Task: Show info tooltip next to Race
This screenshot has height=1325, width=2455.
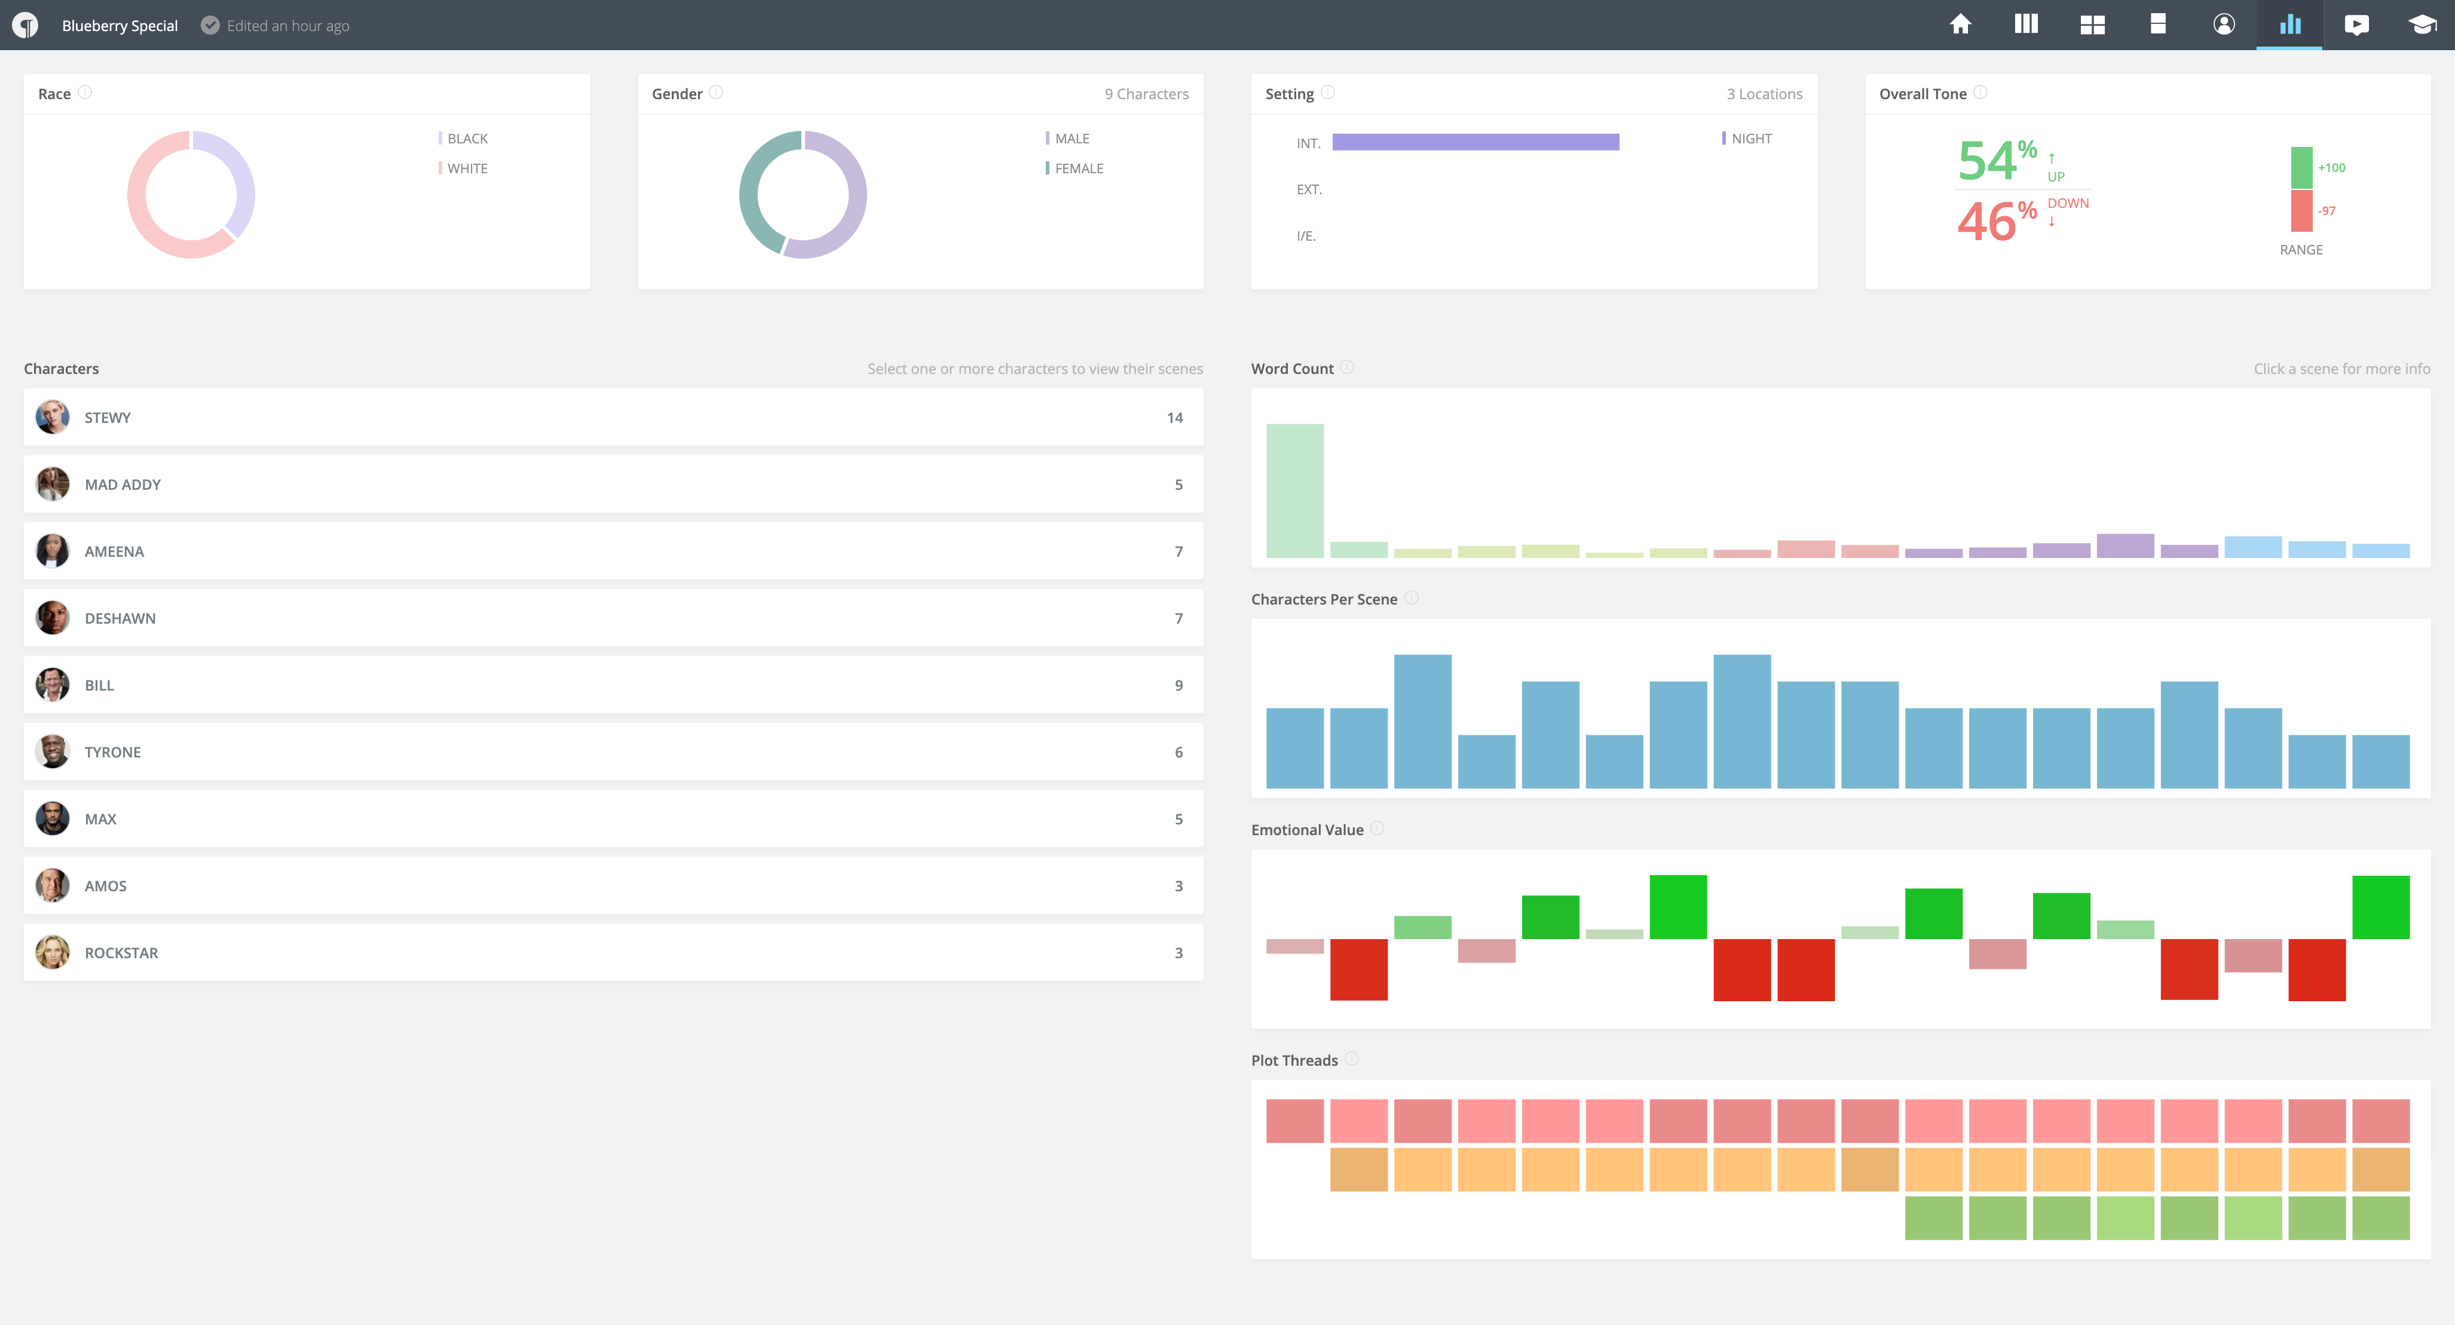Action: [x=85, y=93]
